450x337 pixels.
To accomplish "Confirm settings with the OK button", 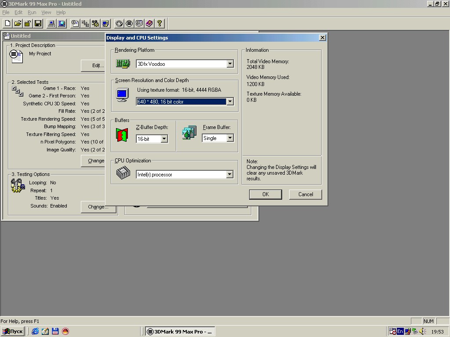I will pos(265,194).
